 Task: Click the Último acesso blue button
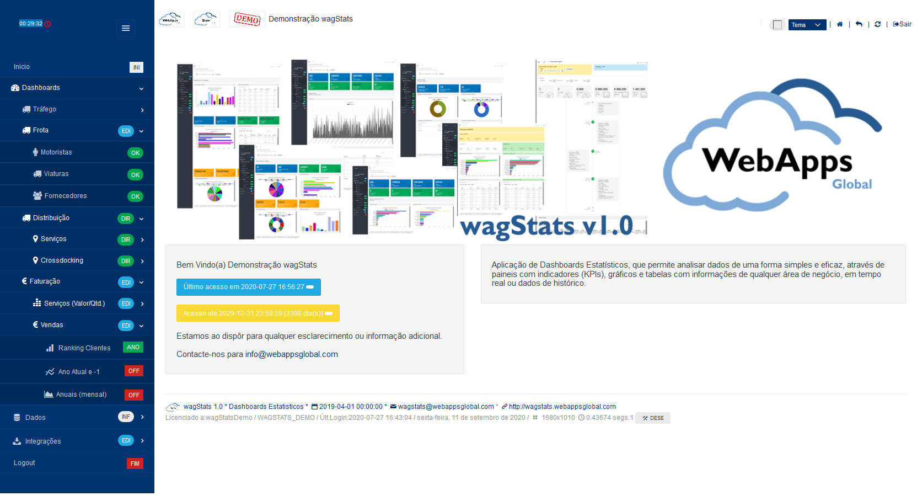point(249,287)
